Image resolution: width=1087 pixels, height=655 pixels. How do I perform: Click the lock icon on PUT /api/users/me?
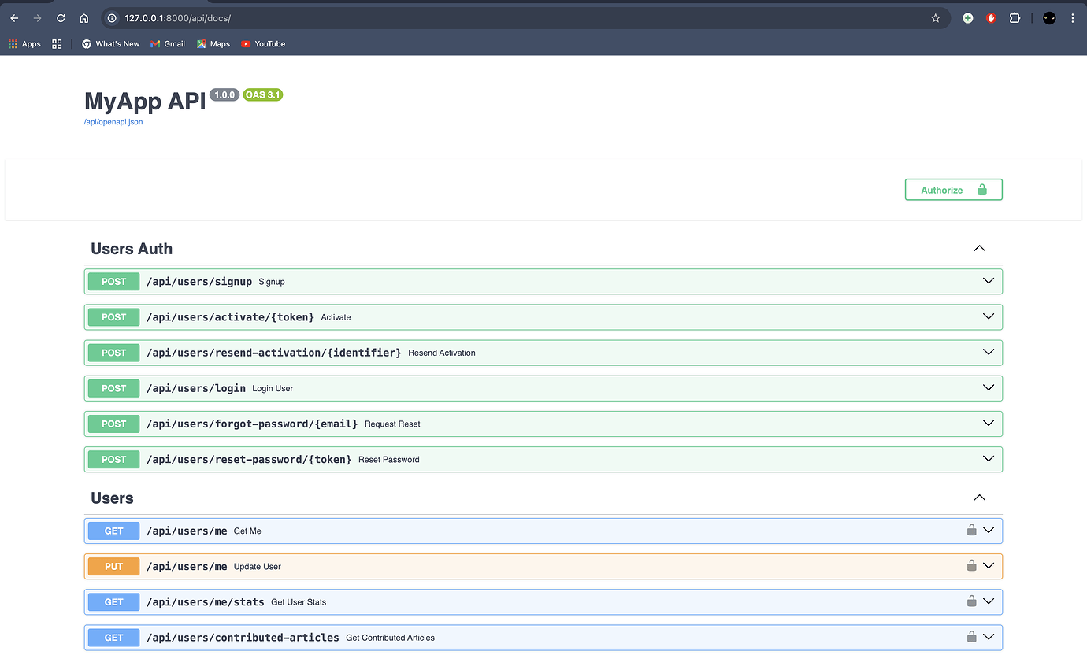tap(971, 565)
